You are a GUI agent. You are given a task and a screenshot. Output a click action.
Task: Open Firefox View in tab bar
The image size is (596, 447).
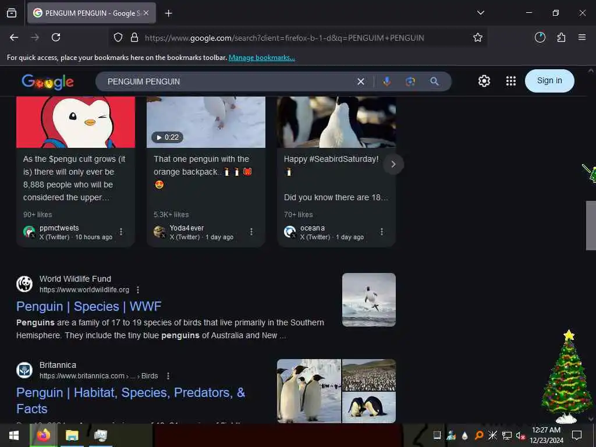click(x=12, y=13)
